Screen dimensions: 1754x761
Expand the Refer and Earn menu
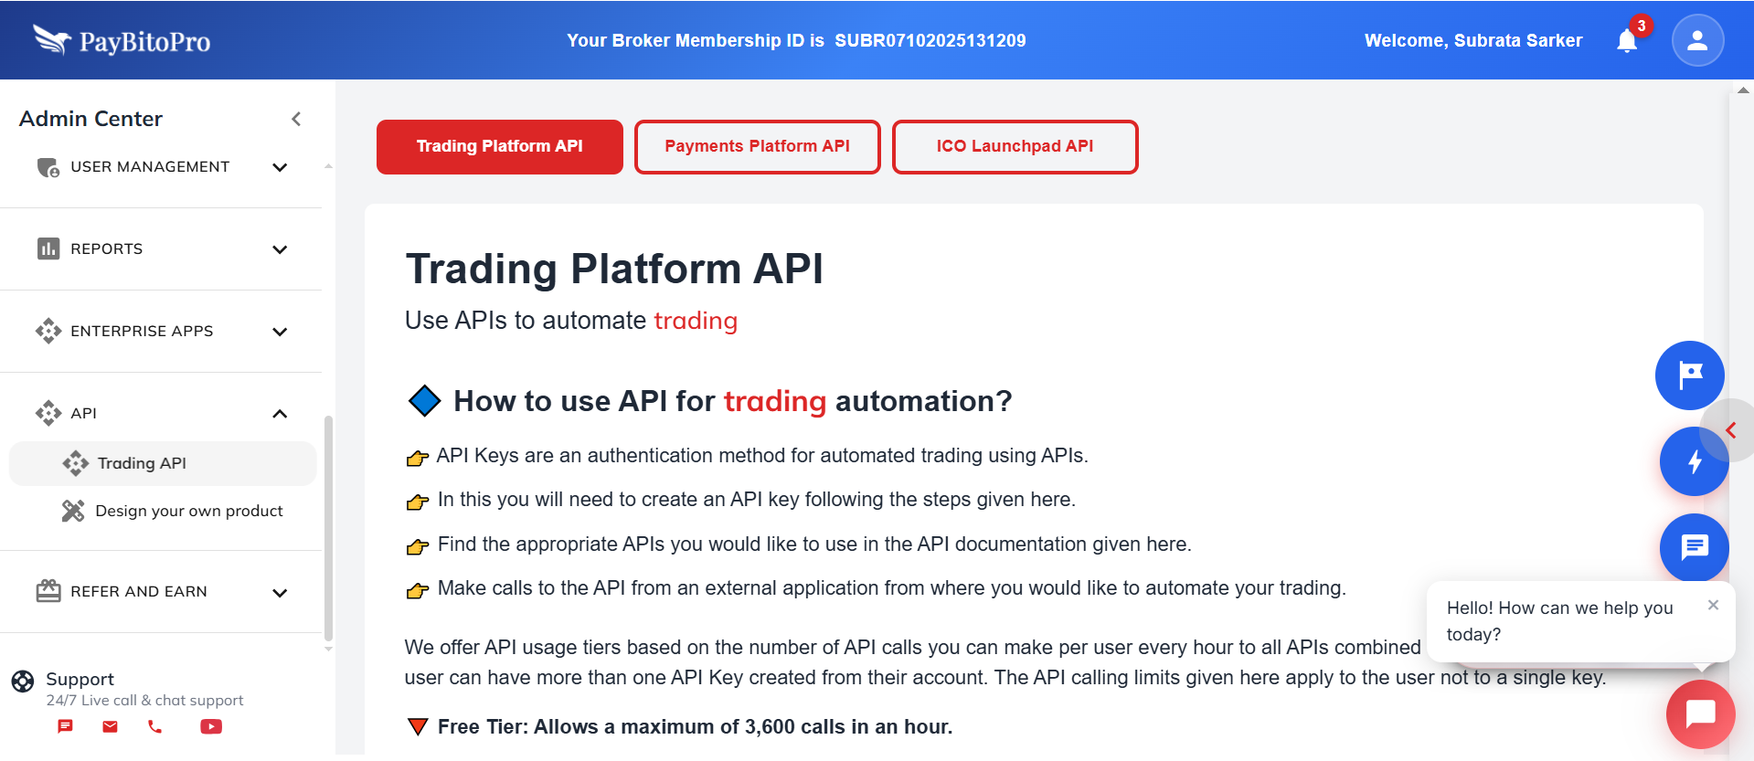click(280, 593)
